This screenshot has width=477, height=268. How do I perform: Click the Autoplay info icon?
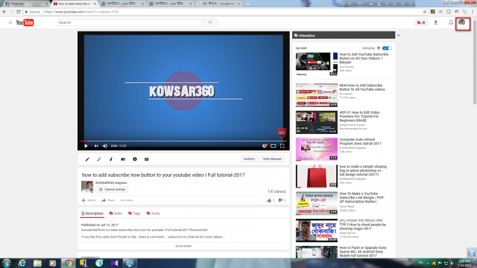click(379, 48)
